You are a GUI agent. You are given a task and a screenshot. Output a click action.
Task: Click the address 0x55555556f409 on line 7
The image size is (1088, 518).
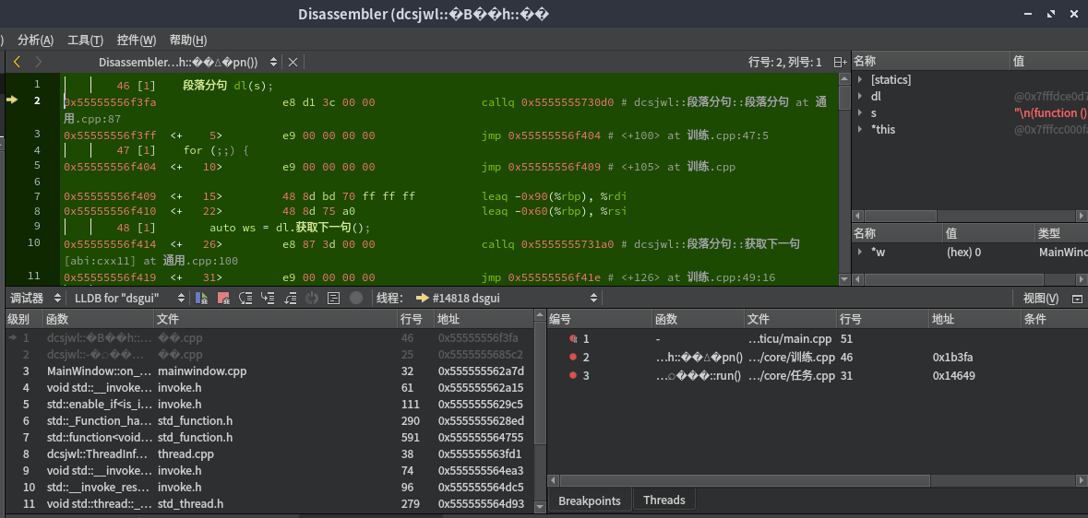pyautogui.click(x=110, y=196)
